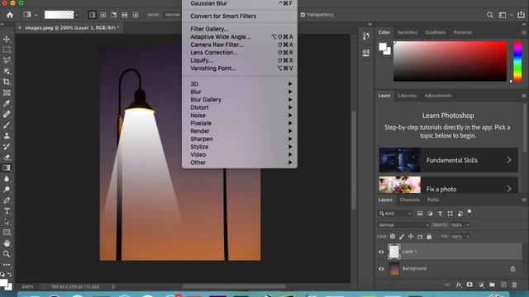Select the Path Selection tool

click(7, 222)
